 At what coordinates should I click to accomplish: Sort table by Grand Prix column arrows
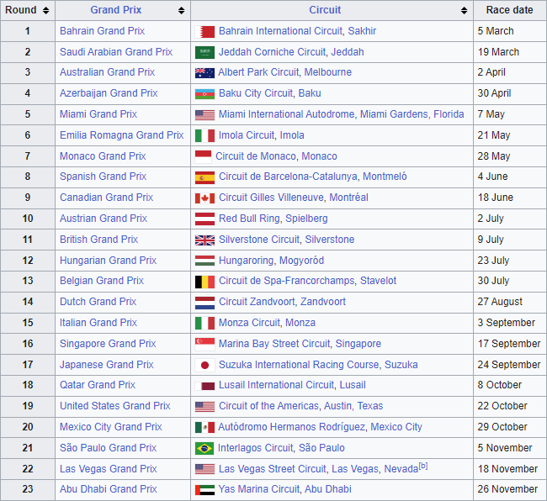click(181, 11)
